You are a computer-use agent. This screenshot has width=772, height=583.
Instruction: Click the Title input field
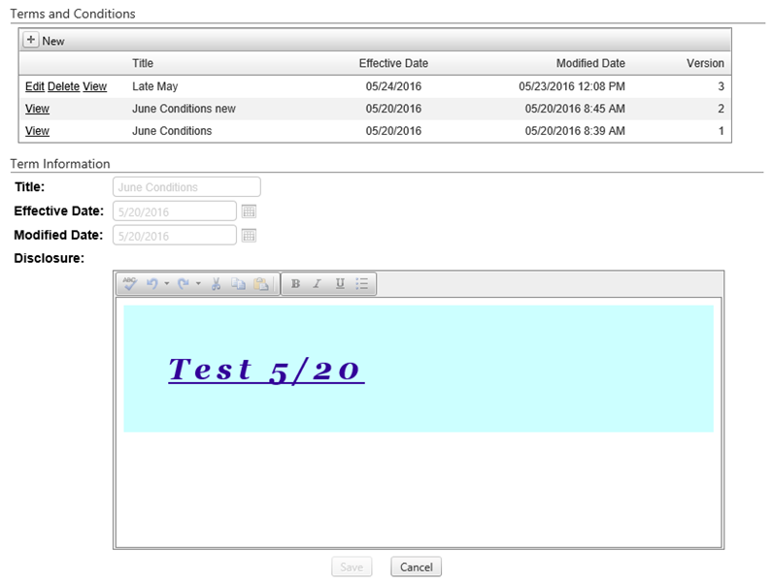pyautogui.click(x=186, y=187)
